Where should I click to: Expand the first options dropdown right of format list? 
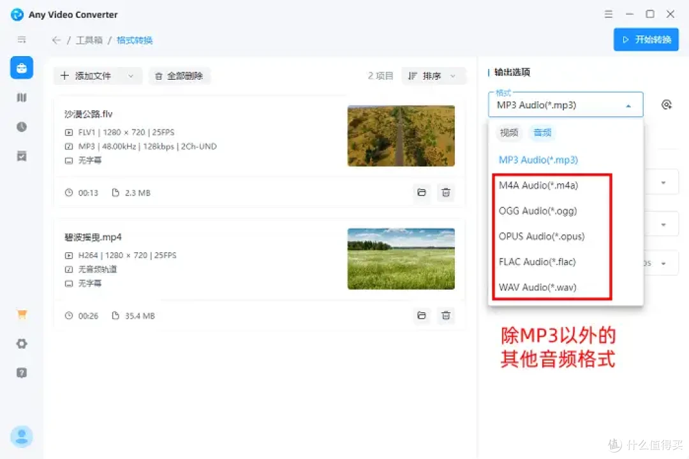coord(663,182)
